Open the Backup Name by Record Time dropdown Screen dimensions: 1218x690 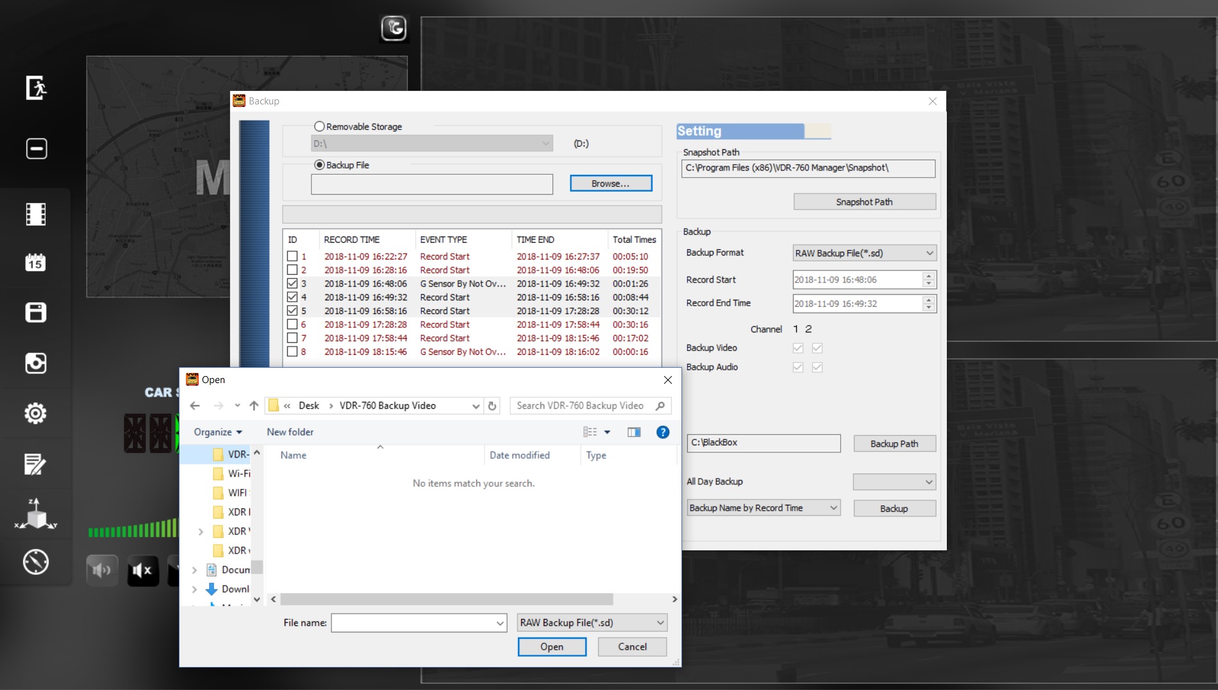pyautogui.click(x=763, y=508)
